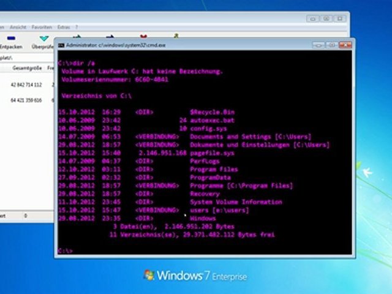Open the ? help menu
This screenshot has height=294, width=392.
[x=77, y=28]
